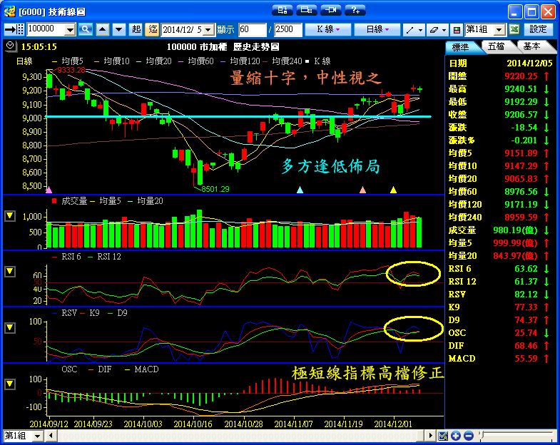
Task: Click the up arrow button in toolbar
Action: 103,29
